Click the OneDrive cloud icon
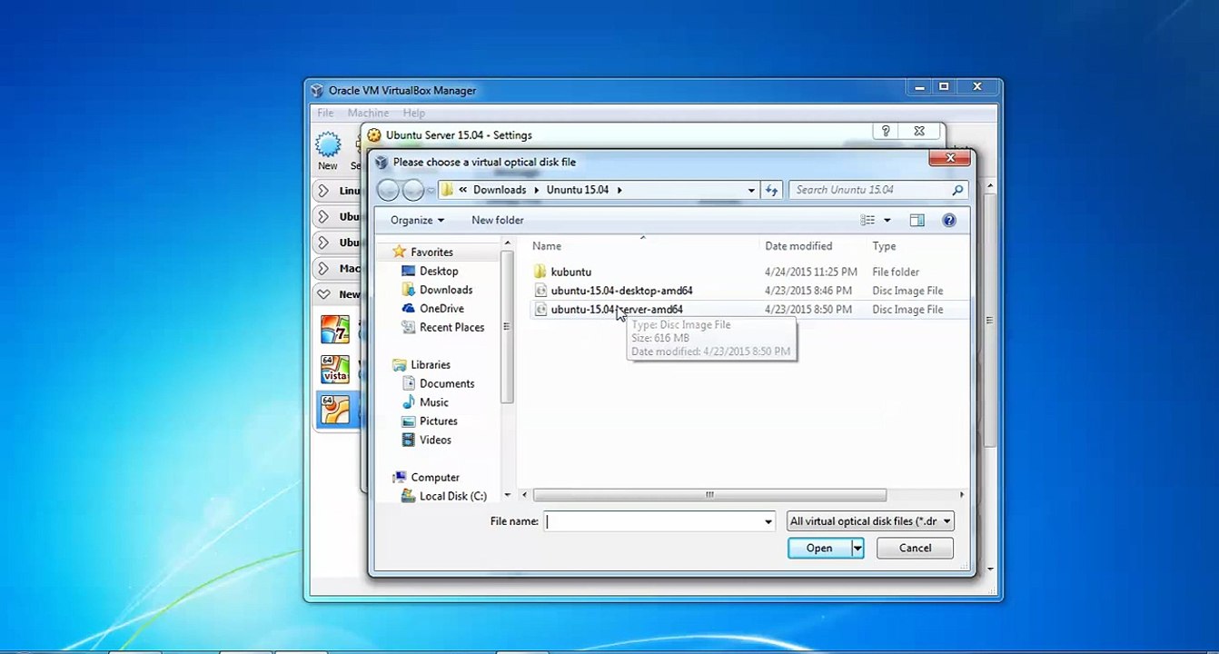 point(408,309)
